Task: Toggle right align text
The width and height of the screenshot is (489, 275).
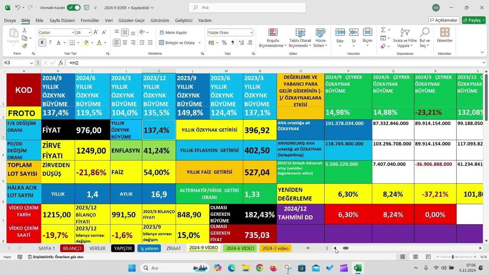Action: (133, 43)
